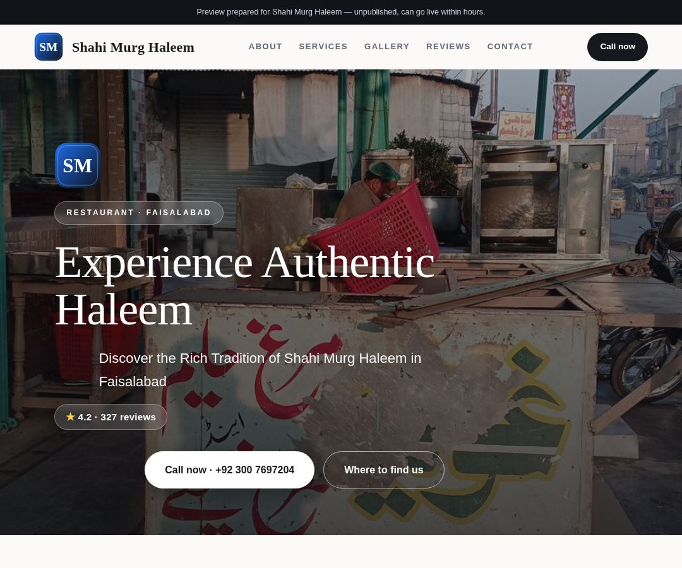This screenshot has height=568, width=682.
Task: Click the gold star rating icon
Action: (x=71, y=417)
